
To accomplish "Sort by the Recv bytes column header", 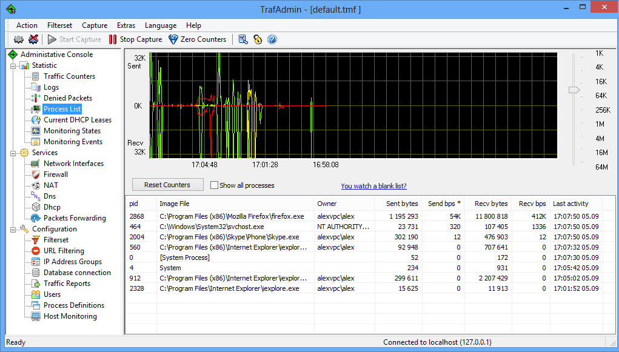I will tap(487, 204).
